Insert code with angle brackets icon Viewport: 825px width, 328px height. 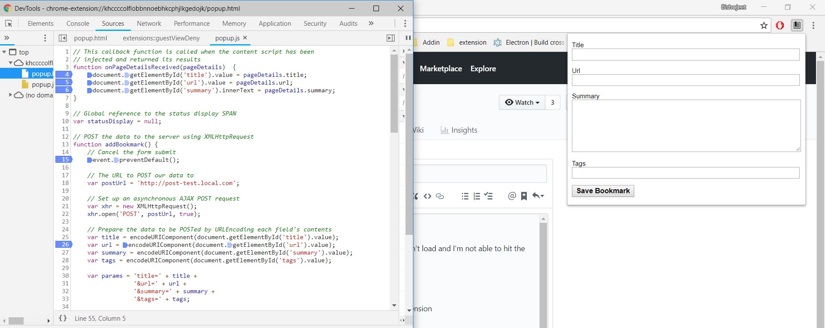428,196
